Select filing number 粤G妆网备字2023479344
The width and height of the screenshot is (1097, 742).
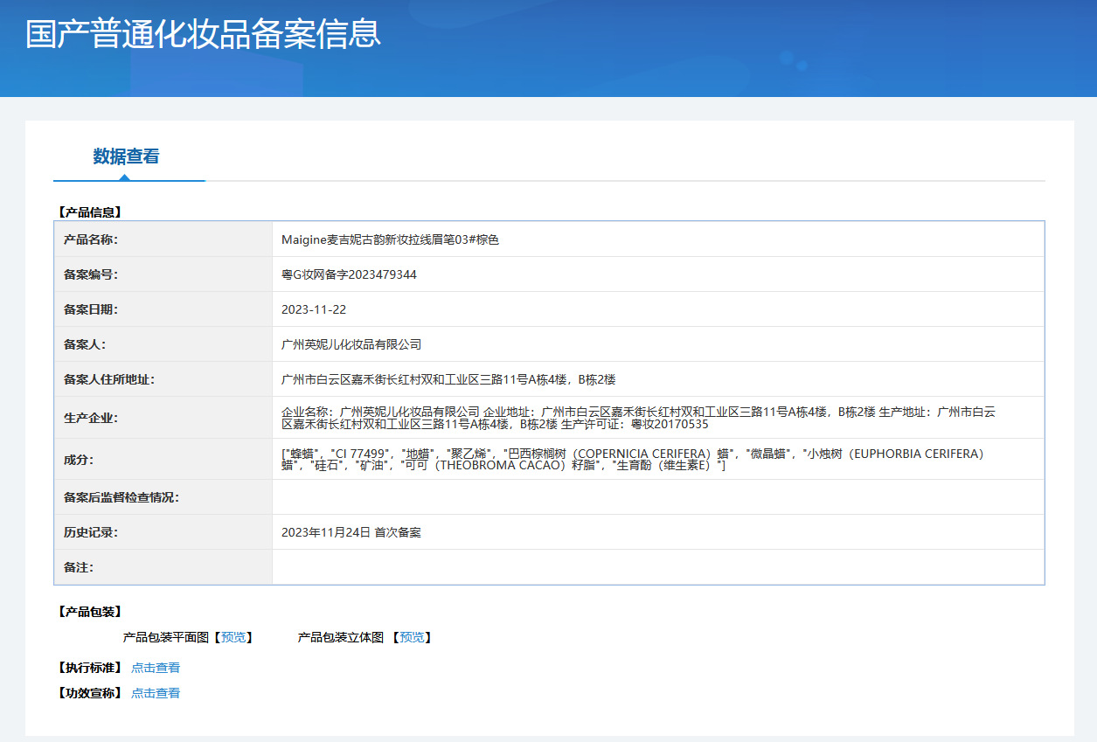point(349,274)
